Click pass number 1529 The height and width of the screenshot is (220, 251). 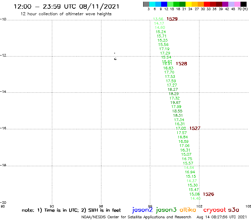(172, 19)
